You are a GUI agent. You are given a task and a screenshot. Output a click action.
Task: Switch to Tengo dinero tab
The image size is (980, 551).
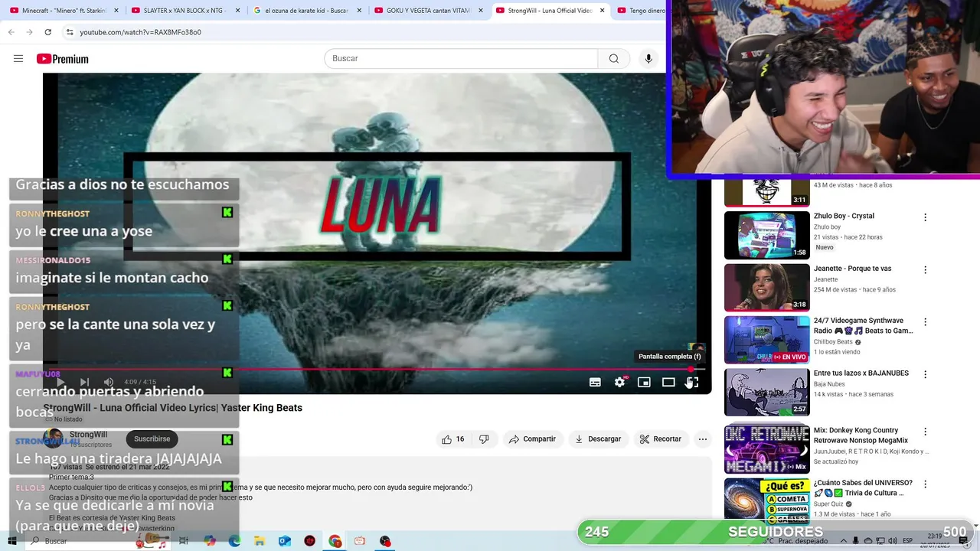point(642,11)
